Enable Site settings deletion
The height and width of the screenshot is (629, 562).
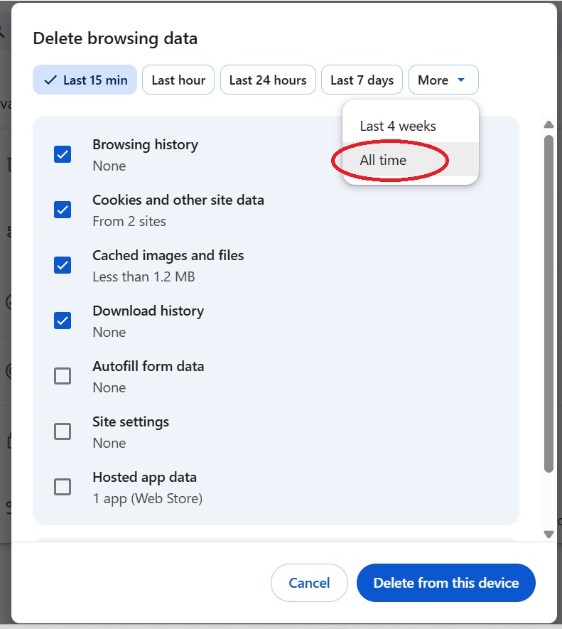click(x=63, y=431)
